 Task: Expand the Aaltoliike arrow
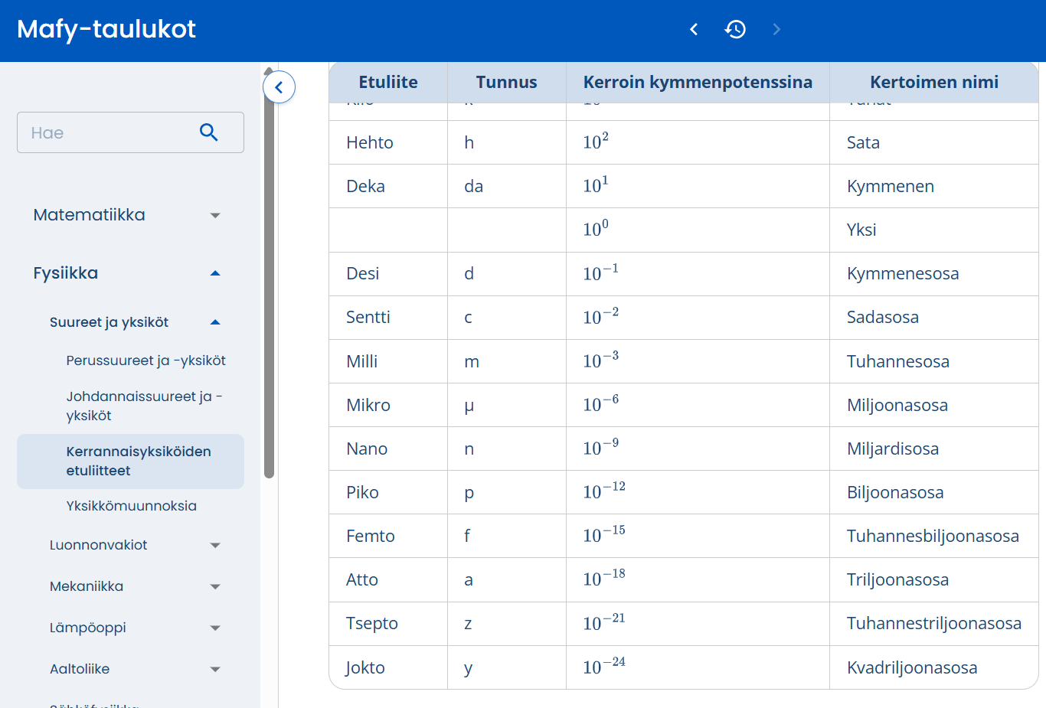[215, 669]
